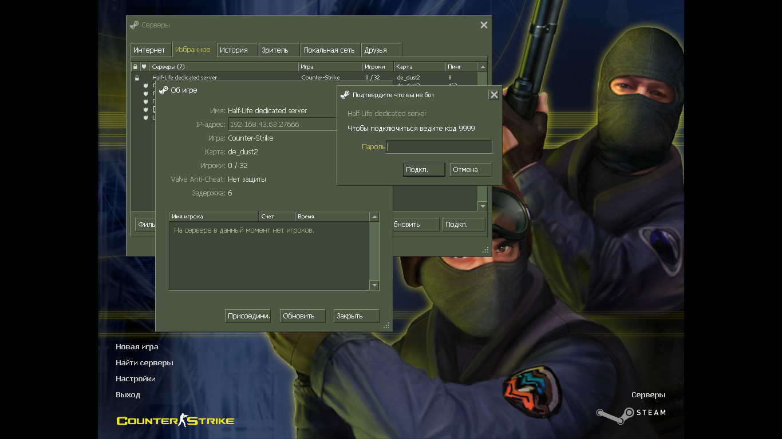Screen dimensions: 782x439
Task: Click the Присоедини. button in Об игре
Action: (x=248, y=316)
